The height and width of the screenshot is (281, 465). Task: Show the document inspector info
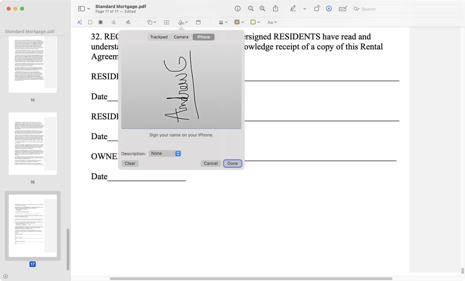coord(237,9)
